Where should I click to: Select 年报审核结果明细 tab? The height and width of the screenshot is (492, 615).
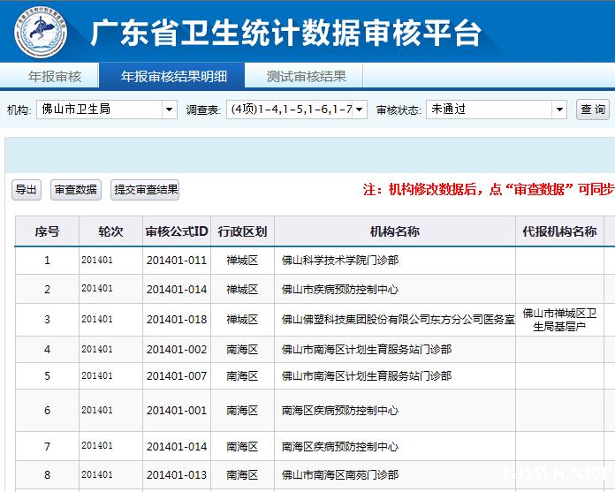[x=173, y=76]
